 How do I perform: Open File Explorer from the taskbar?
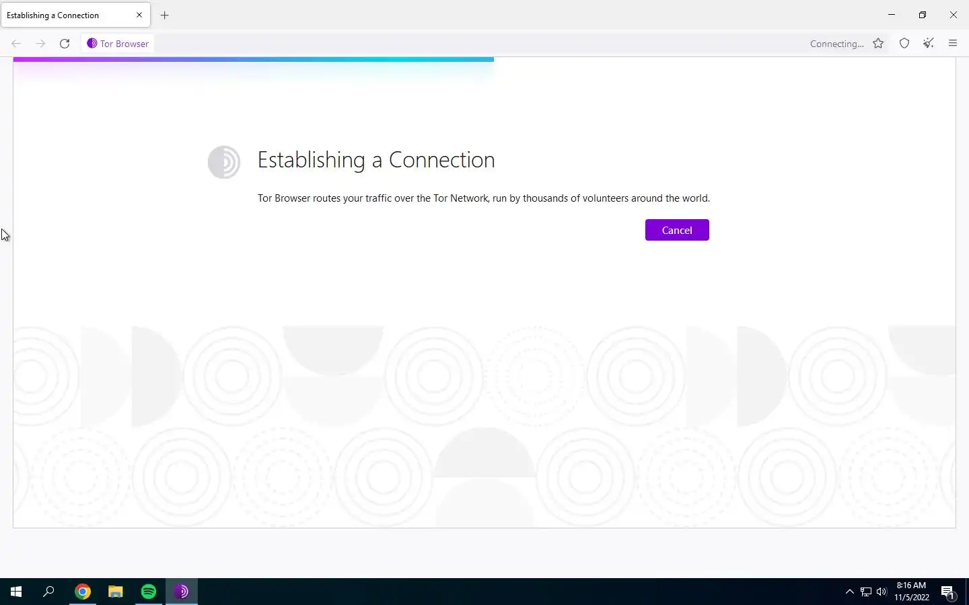(116, 592)
